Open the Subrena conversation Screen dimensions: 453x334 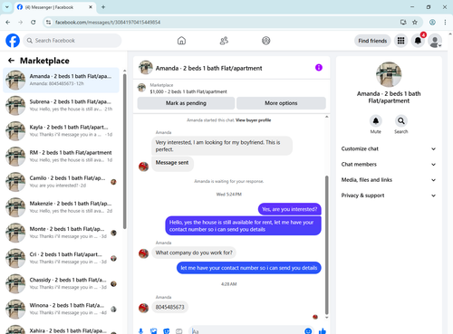tap(61, 105)
